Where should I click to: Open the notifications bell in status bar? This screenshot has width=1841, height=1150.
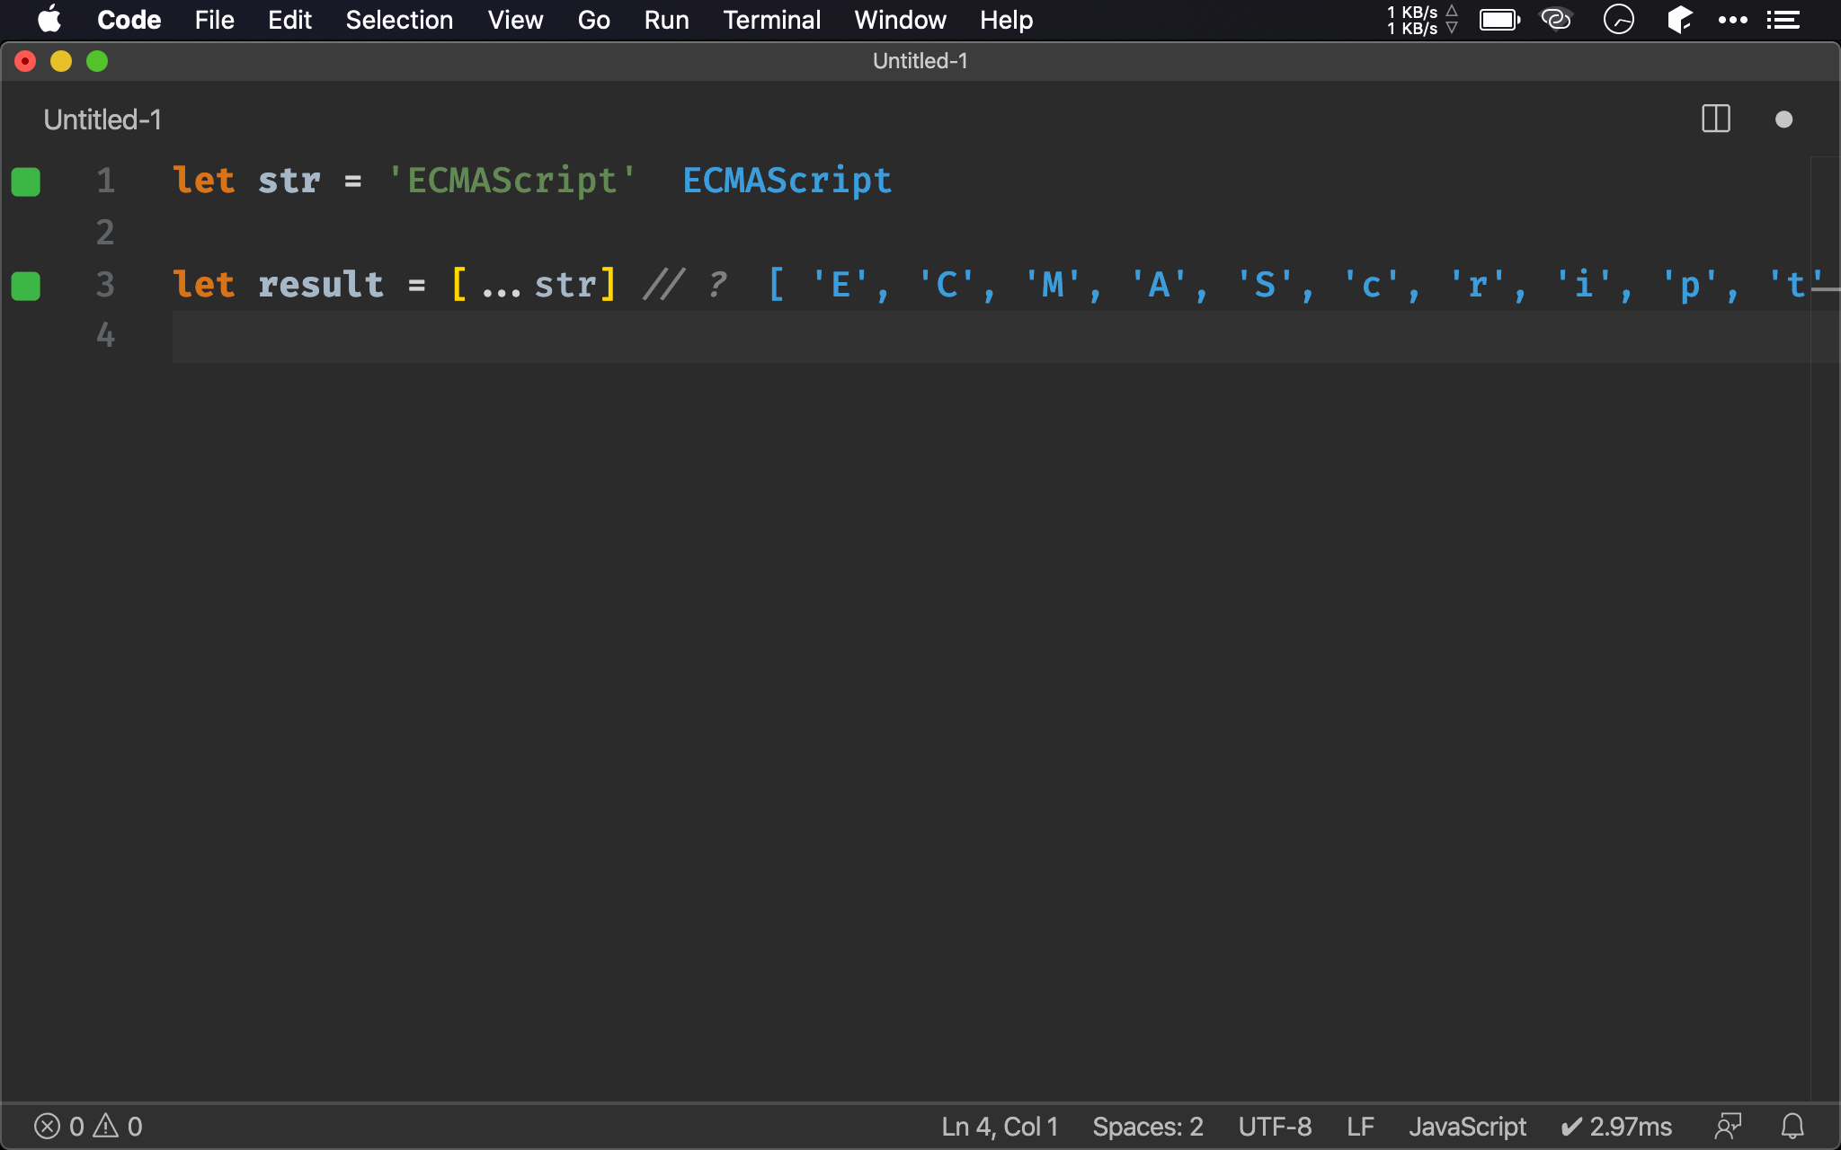click(x=1792, y=1126)
